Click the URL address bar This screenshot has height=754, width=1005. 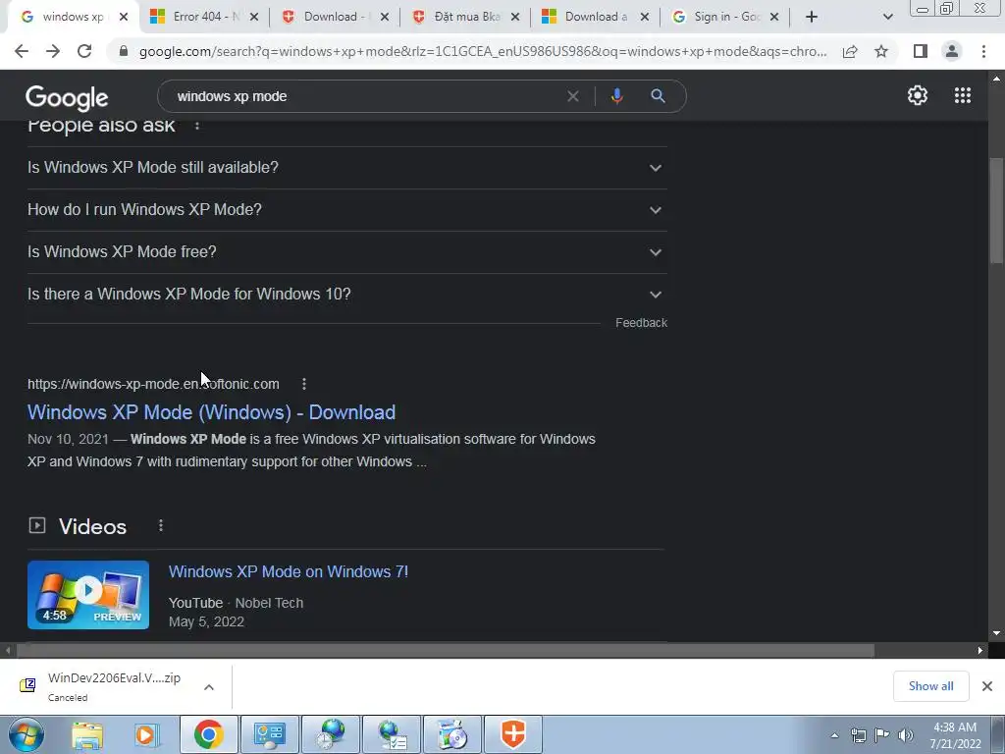(x=483, y=51)
